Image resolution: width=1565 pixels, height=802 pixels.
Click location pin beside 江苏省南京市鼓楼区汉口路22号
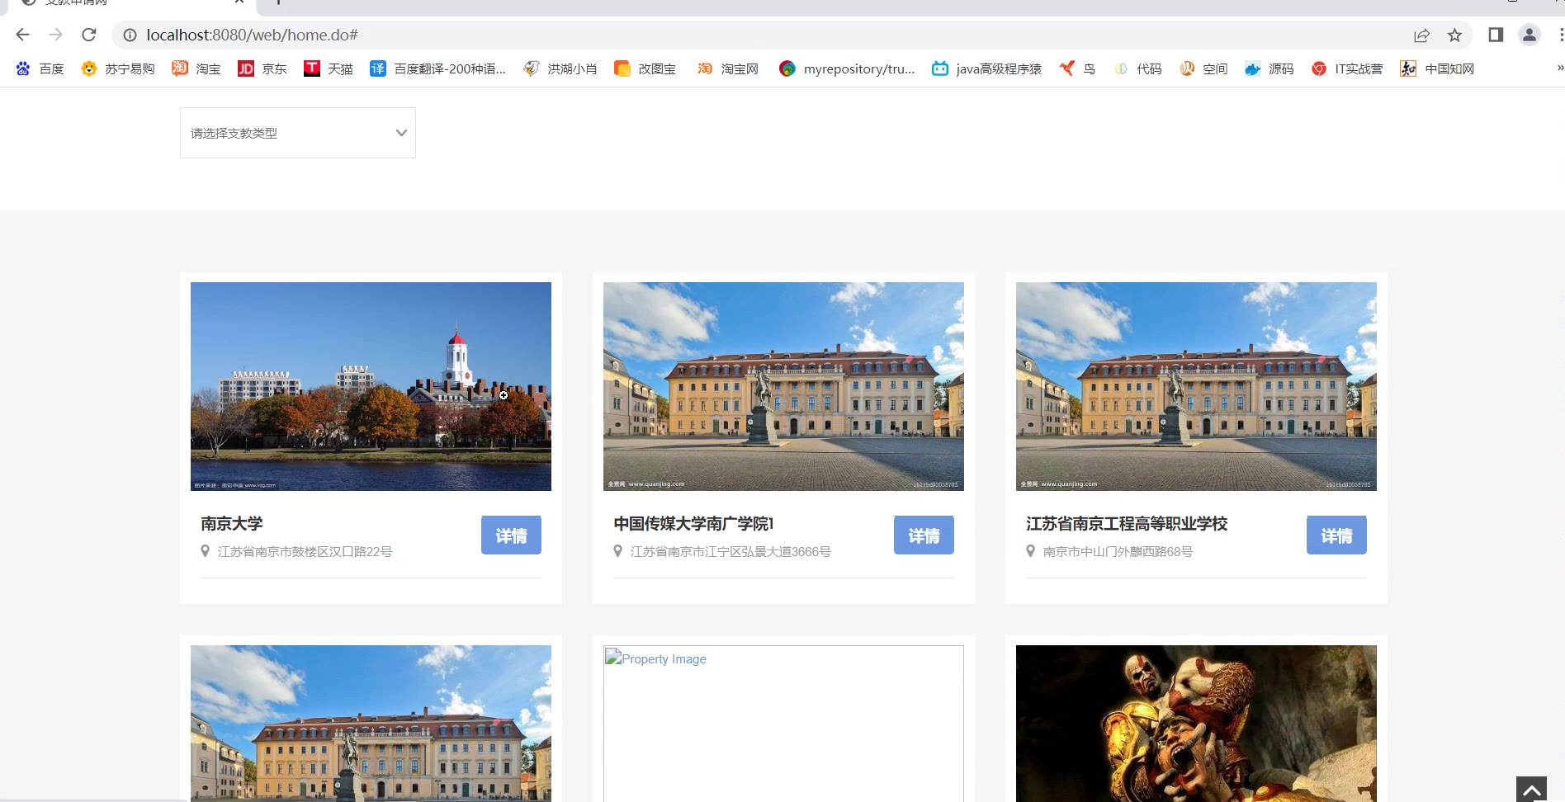[205, 551]
